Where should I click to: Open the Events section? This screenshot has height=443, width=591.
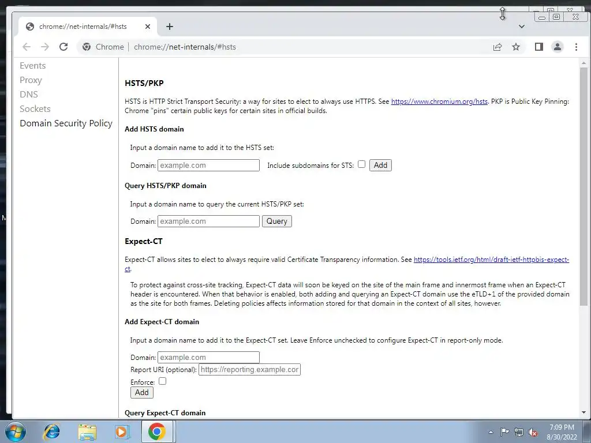coord(33,66)
